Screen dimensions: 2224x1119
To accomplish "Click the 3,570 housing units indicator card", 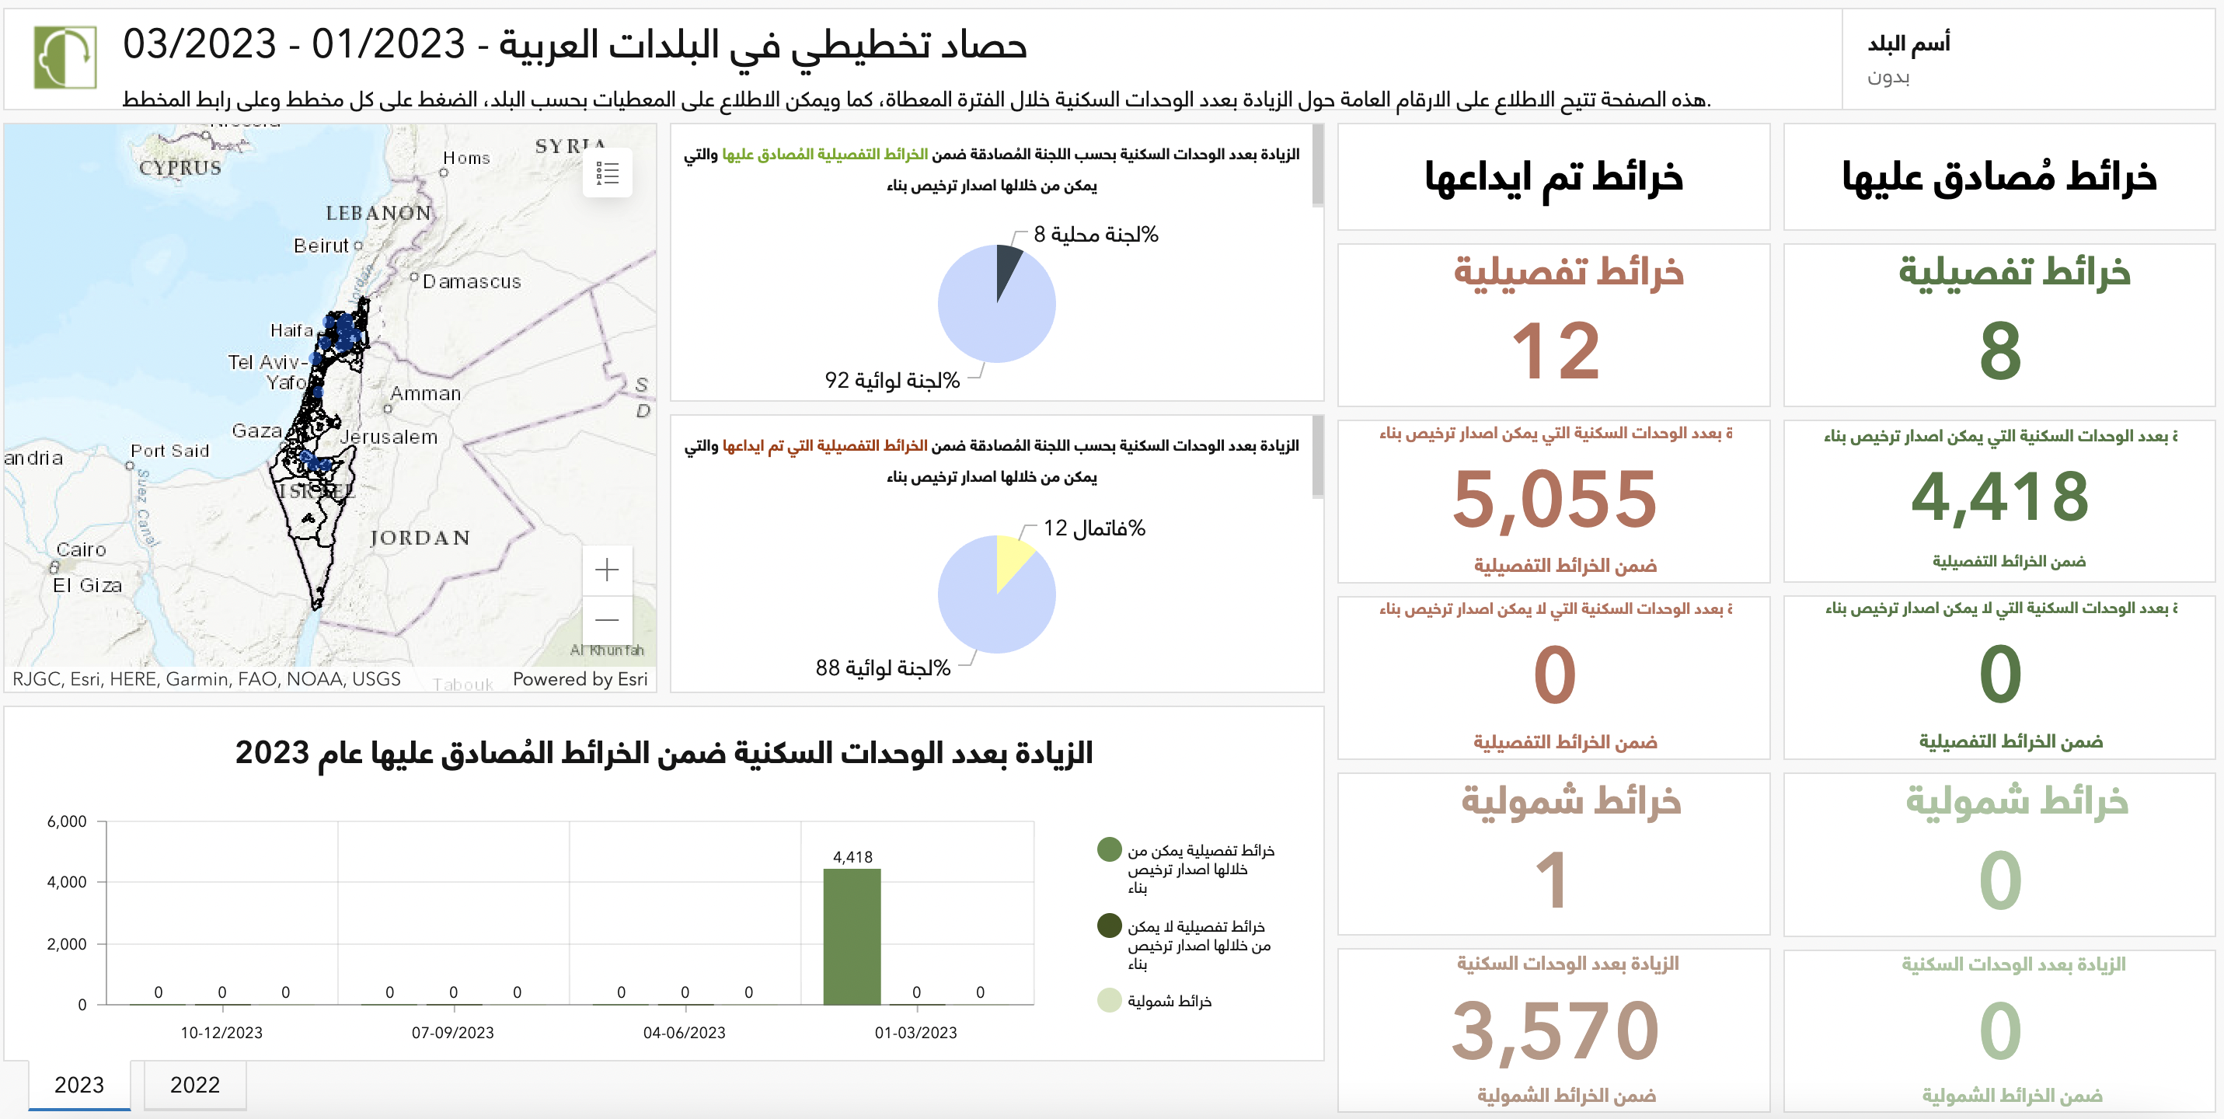I will coord(1554,1030).
